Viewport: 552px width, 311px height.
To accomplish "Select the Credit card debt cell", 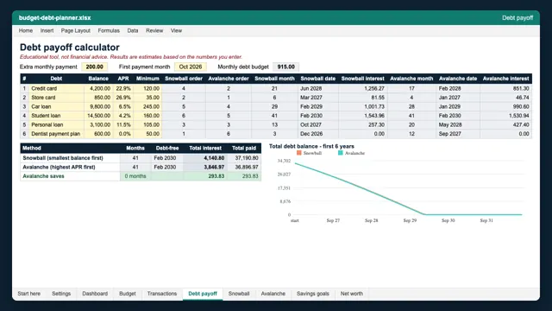I will (x=56, y=88).
